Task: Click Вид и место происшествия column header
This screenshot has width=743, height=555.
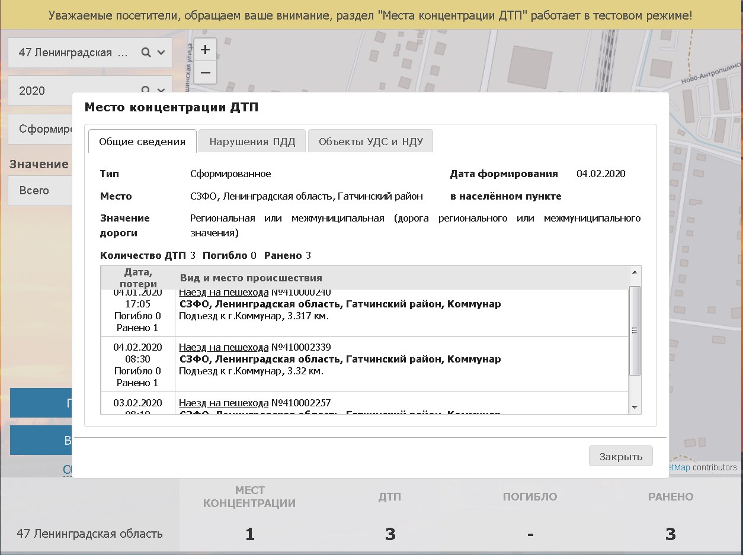Action: click(x=251, y=278)
